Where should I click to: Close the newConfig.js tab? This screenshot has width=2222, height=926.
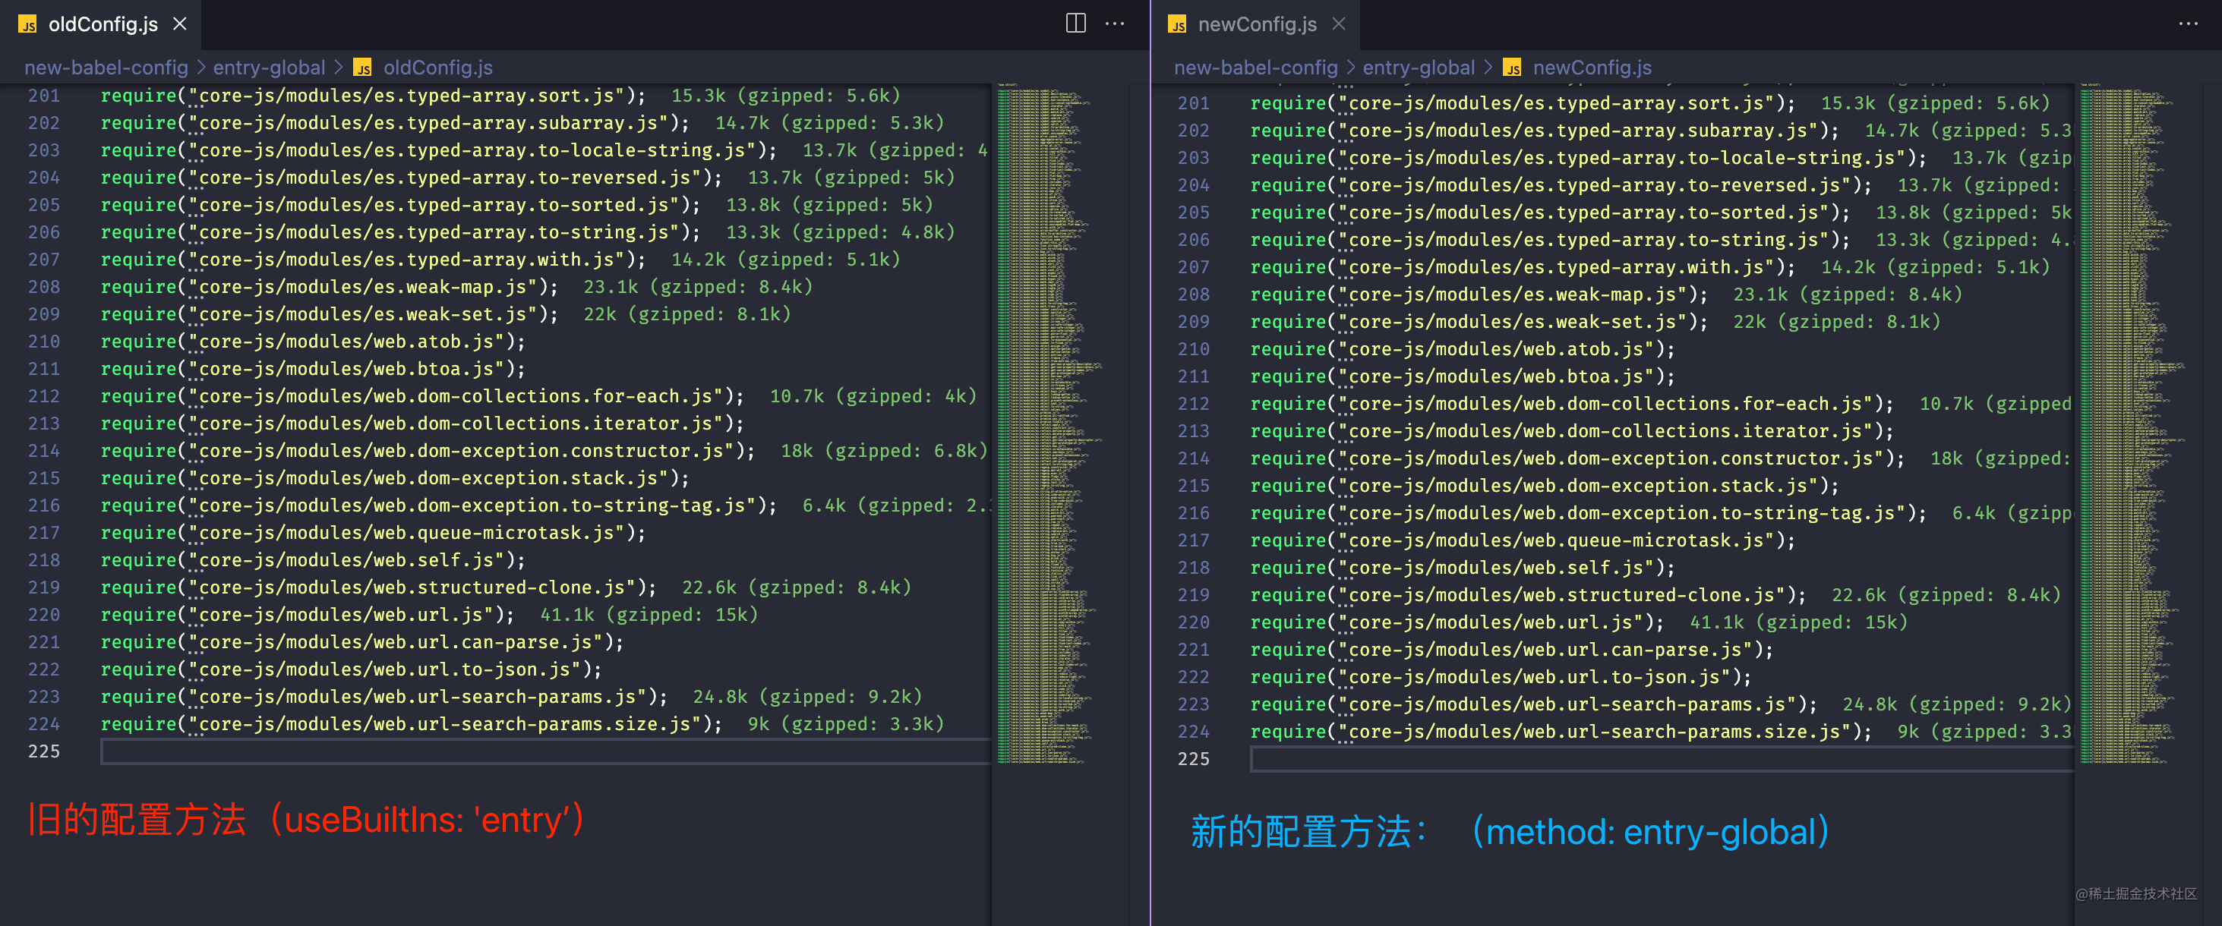coord(1339,24)
